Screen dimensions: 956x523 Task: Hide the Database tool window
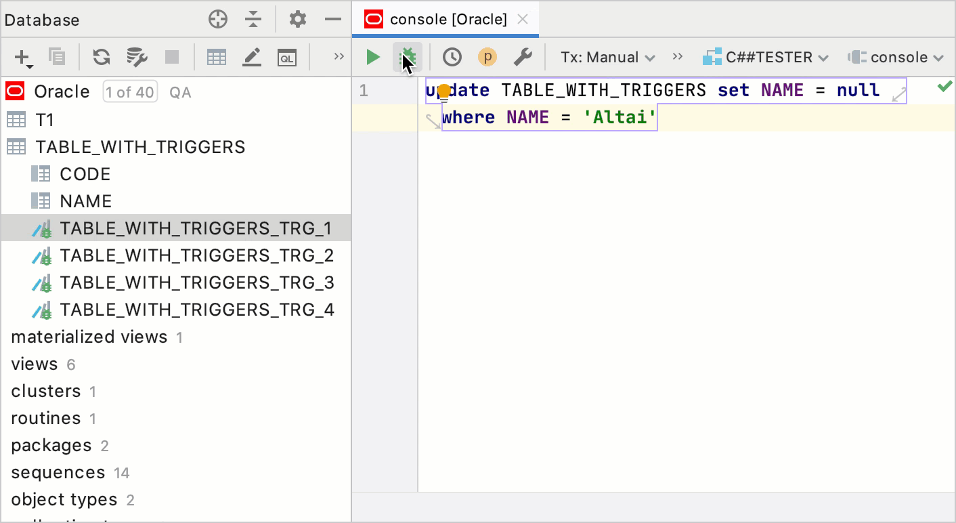tap(332, 19)
